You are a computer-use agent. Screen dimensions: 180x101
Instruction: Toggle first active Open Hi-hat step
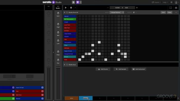(x=93, y=51)
